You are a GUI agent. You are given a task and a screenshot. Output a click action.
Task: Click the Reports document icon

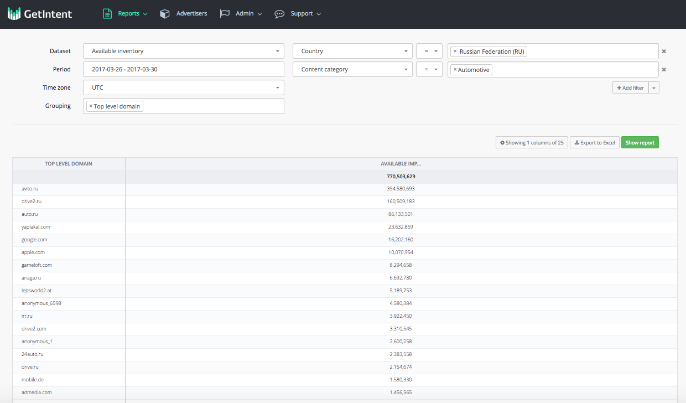click(107, 14)
